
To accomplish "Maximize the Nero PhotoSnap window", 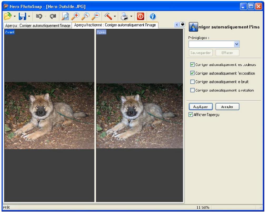I will [251, 7].
